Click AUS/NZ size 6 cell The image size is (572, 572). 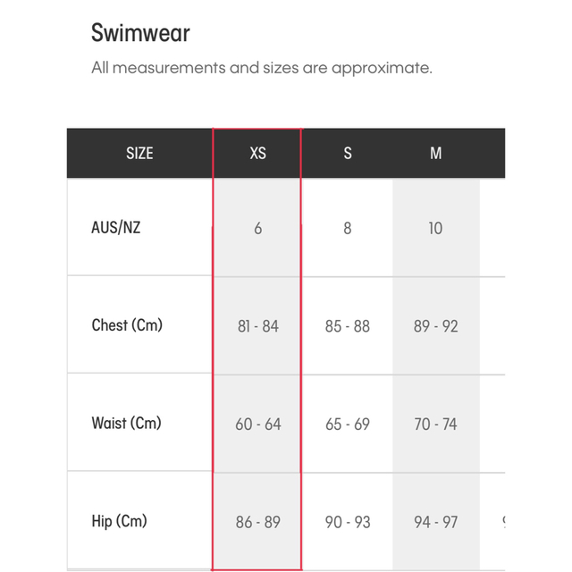point(257,228)
